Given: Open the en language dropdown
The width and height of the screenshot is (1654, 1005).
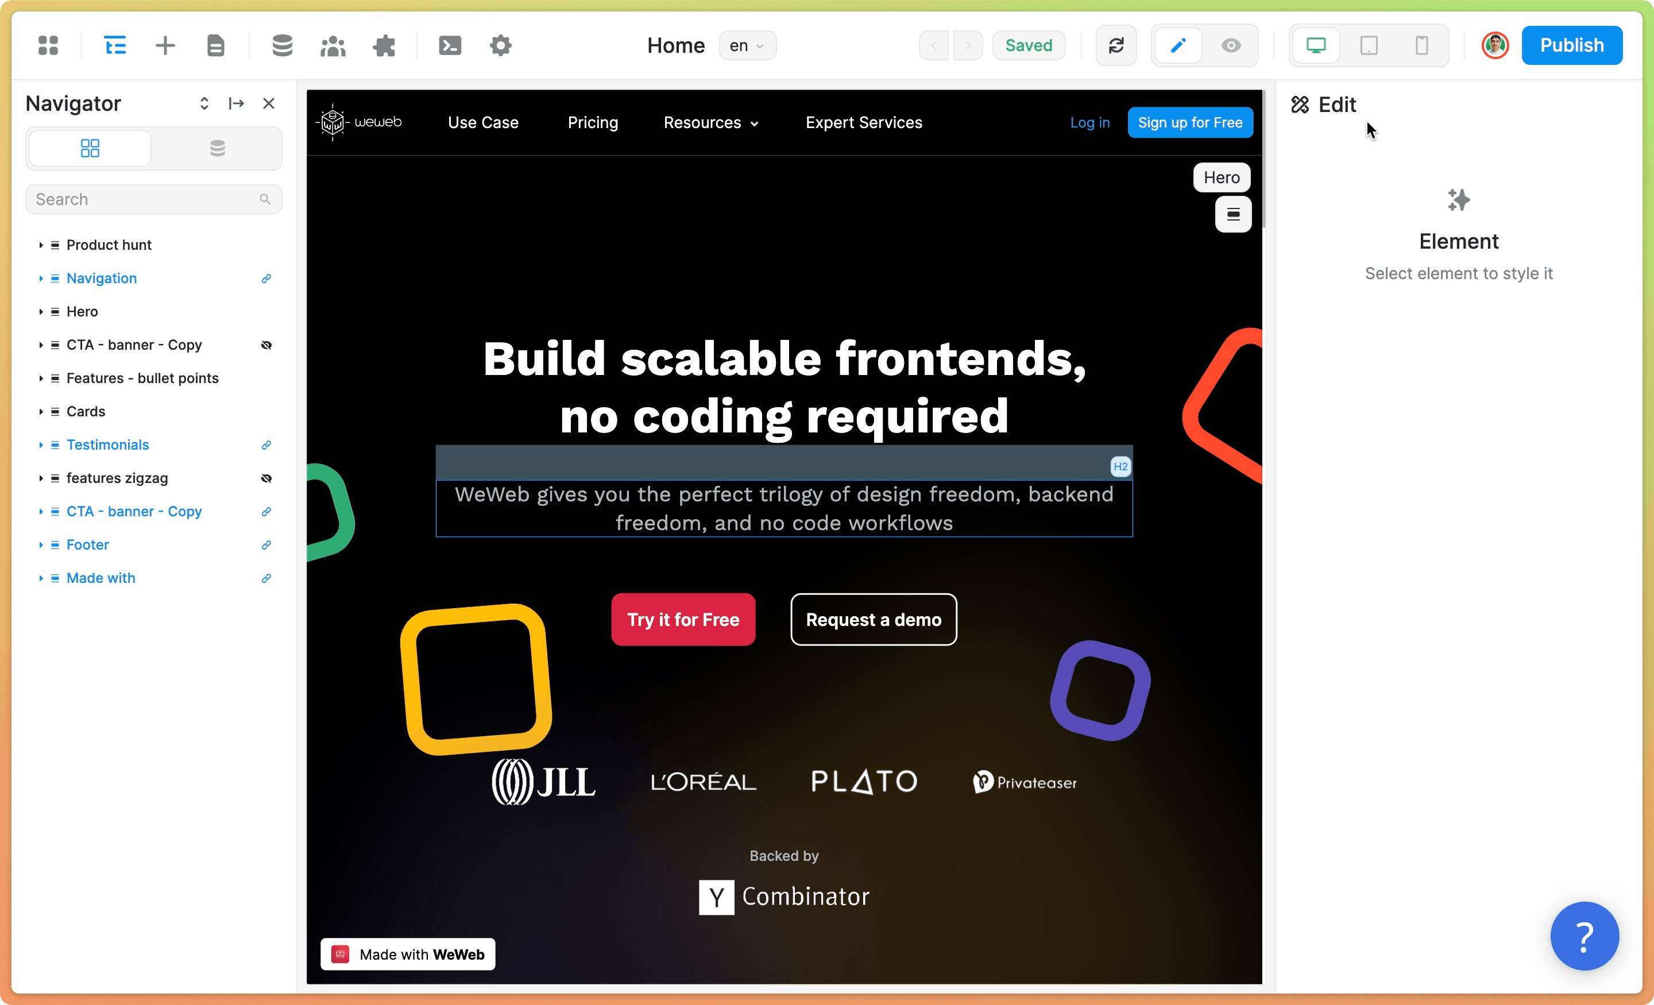Looking at the screenshot, I should [747, 45].
